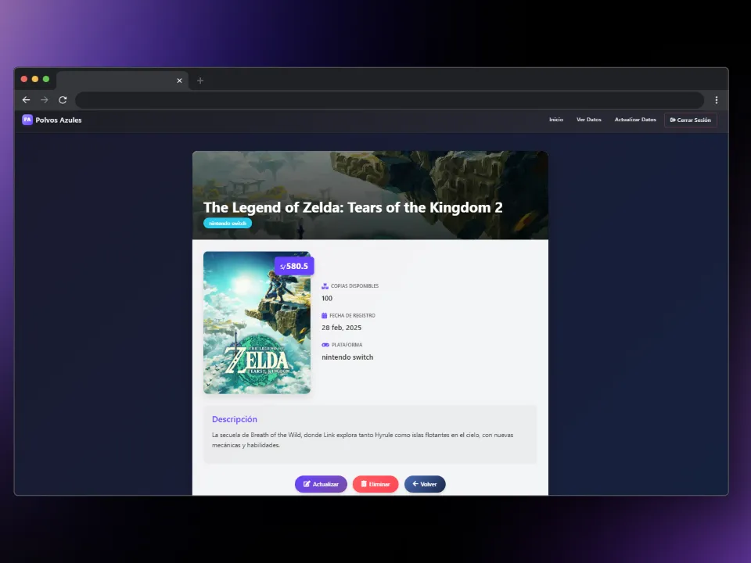Click the copias disponibles icon
Viewport: 751px width, 563px height.
[325, 286]
